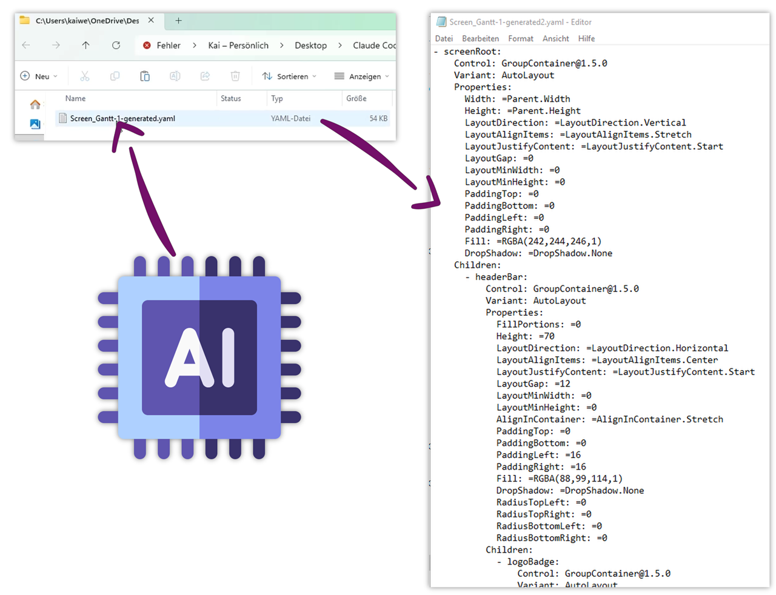Open the Gallery icon in Explorer sidebar
The height and width of the screenshot is (595, 776).
(x=35, y=124)
